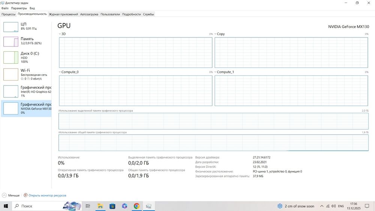Open the Файл menu
The height and width of the screenshot is (211, 375).
pos(5,8)
